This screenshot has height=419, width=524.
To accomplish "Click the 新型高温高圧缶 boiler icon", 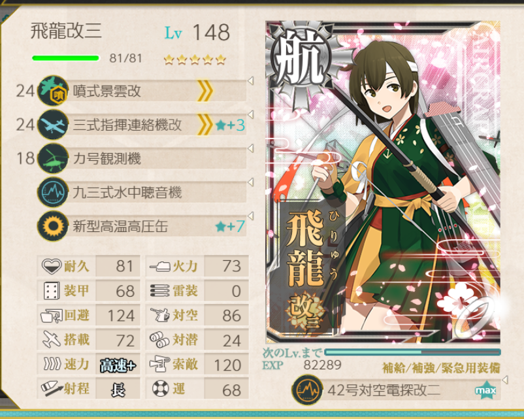I will (53, 226).
